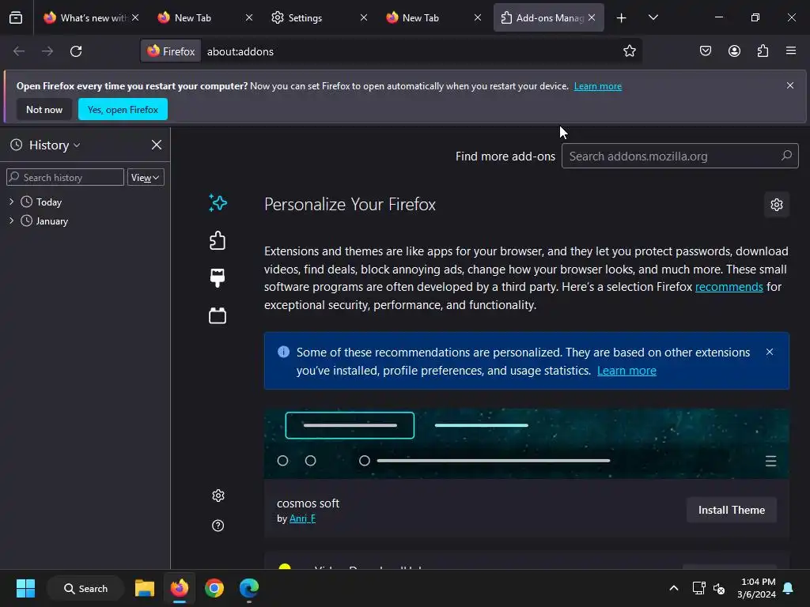Open Windows taskbar Search box

click(85, 588)
